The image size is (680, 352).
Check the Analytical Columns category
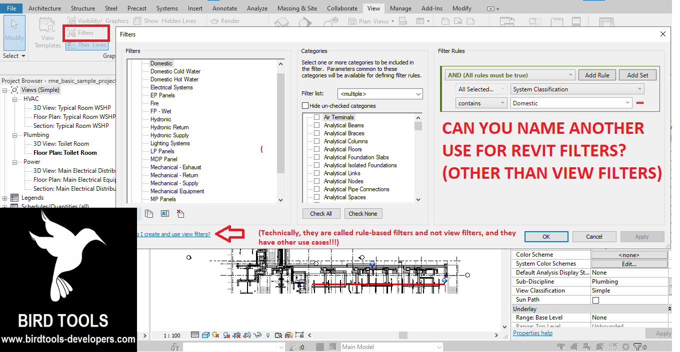pos(316,141)
